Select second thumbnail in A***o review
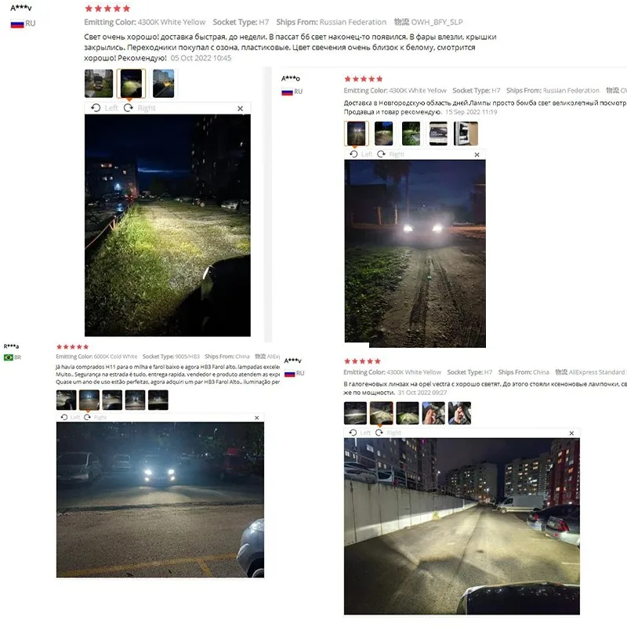The height and width of the screenshot is (627, 627). (383, 133)
